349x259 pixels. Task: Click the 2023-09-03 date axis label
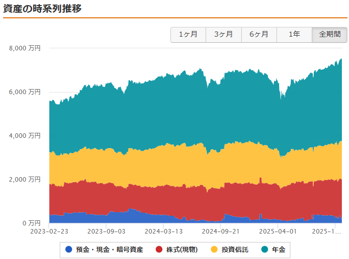(106, 231)
